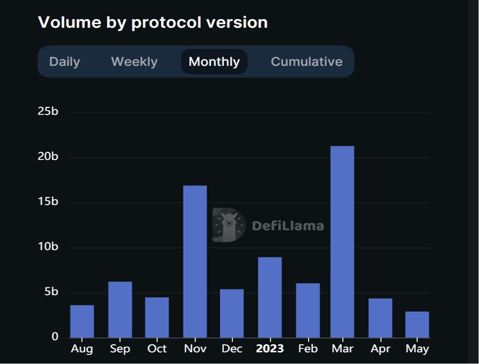The image size is (479, 364).
Task: Select the January 2023 volume bar
Action: coord(270,297)
